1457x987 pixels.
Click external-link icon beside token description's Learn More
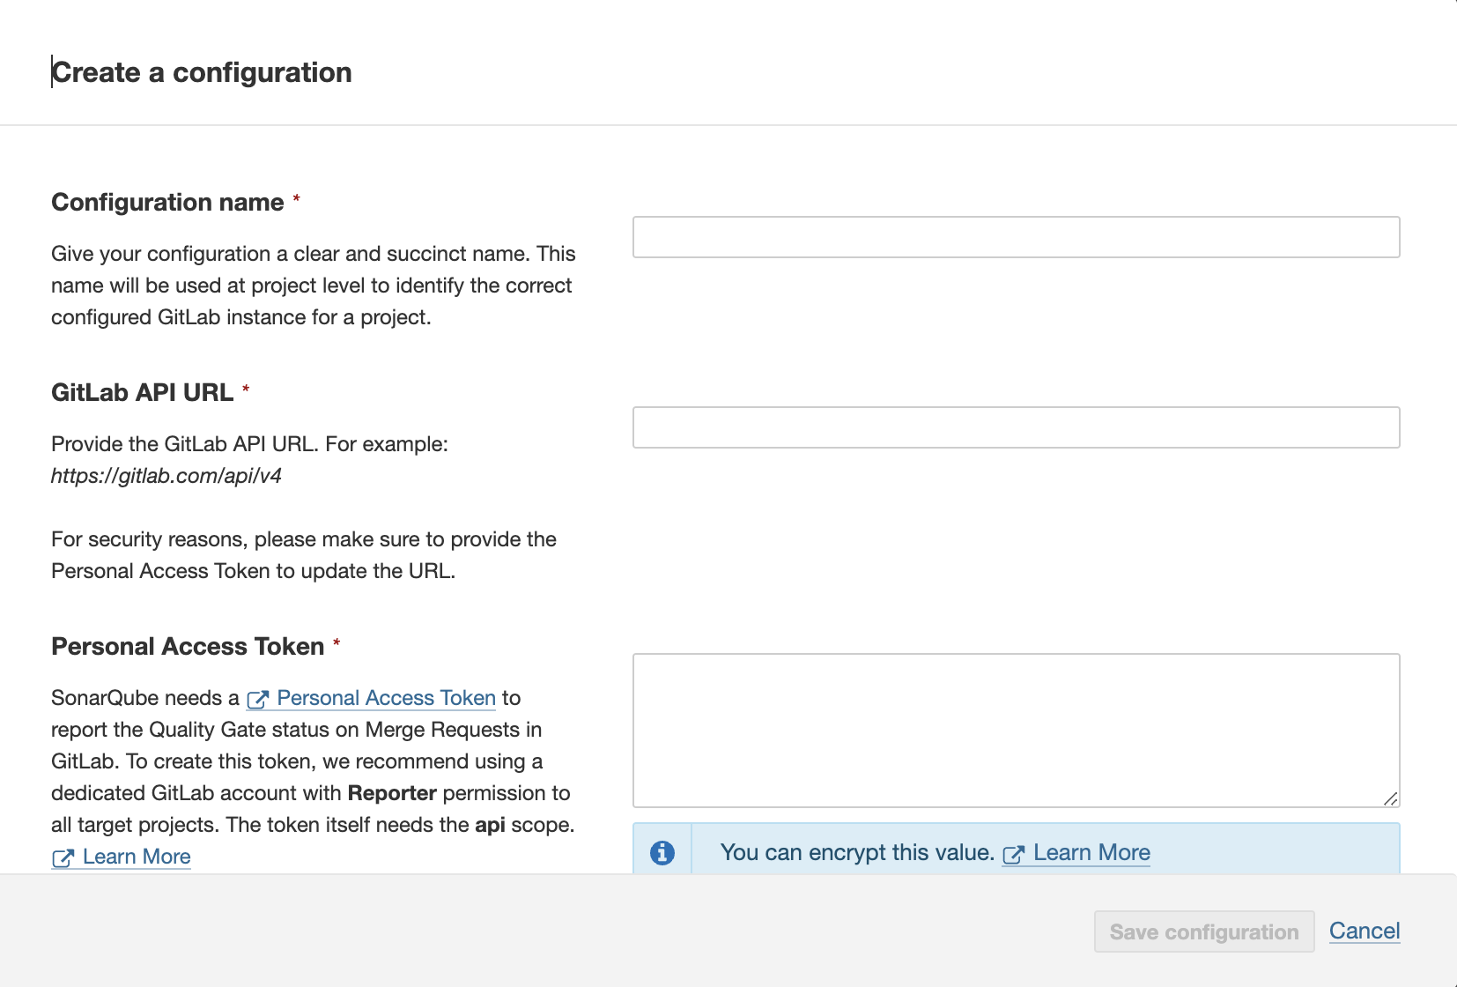[63, 858]
